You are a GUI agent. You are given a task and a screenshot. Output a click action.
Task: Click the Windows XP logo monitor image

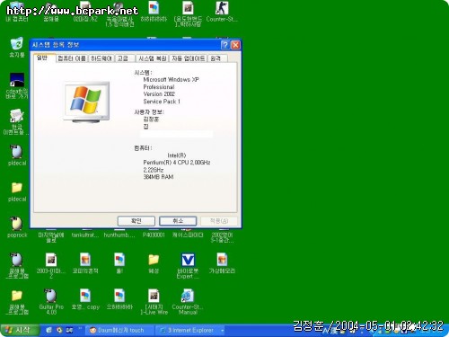[x=86, y=102]
